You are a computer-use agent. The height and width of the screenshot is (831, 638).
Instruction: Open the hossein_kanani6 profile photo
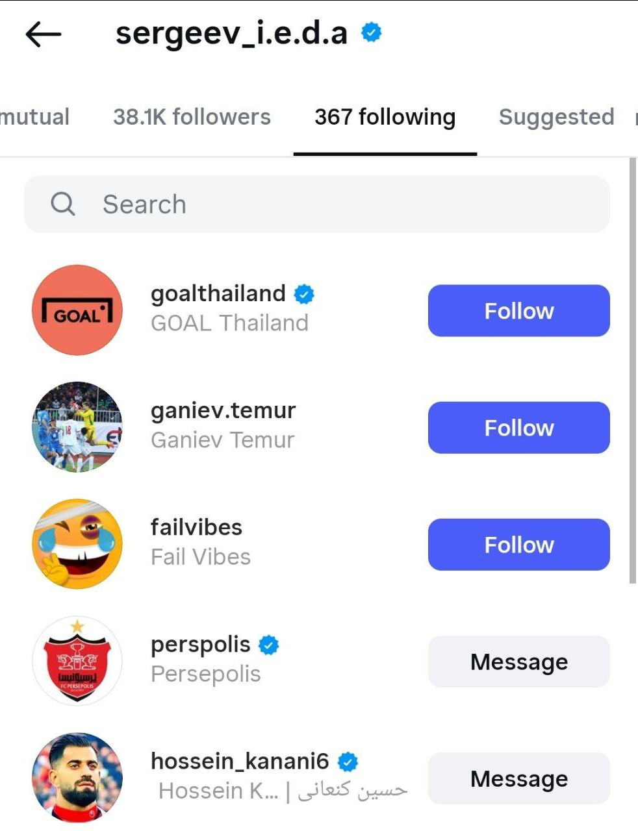pyautogui.click(x=77, y=778)
